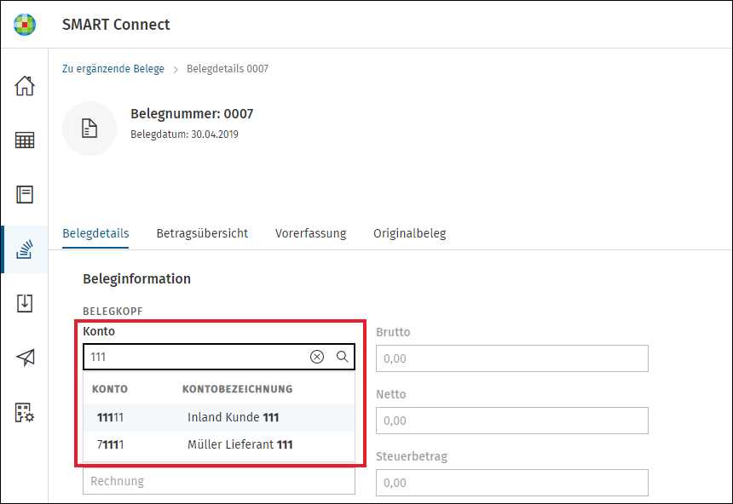This screenshot has width=733, height=504.
Task: Open the Originalbeleg tab
Action: pos(409,233)
